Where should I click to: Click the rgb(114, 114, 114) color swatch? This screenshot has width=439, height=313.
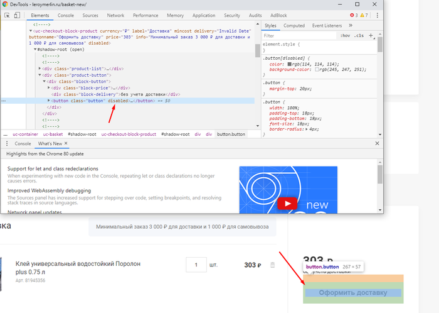point(288,65)
